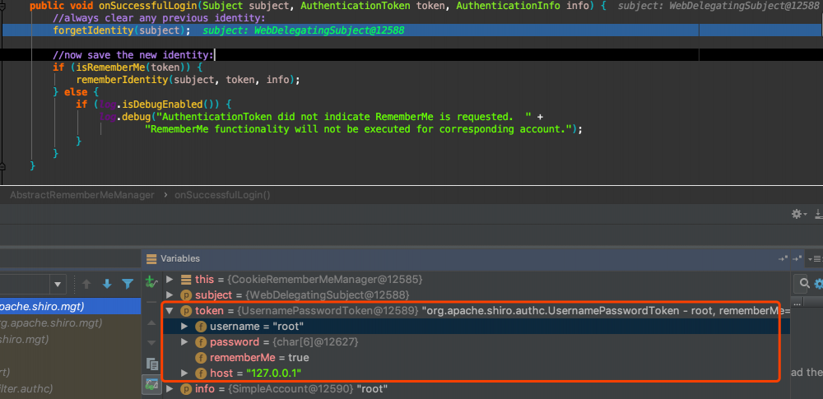The image size is (823, 399).
Task: Click the Remove Watch minus icon
Action: pos(151,303)
